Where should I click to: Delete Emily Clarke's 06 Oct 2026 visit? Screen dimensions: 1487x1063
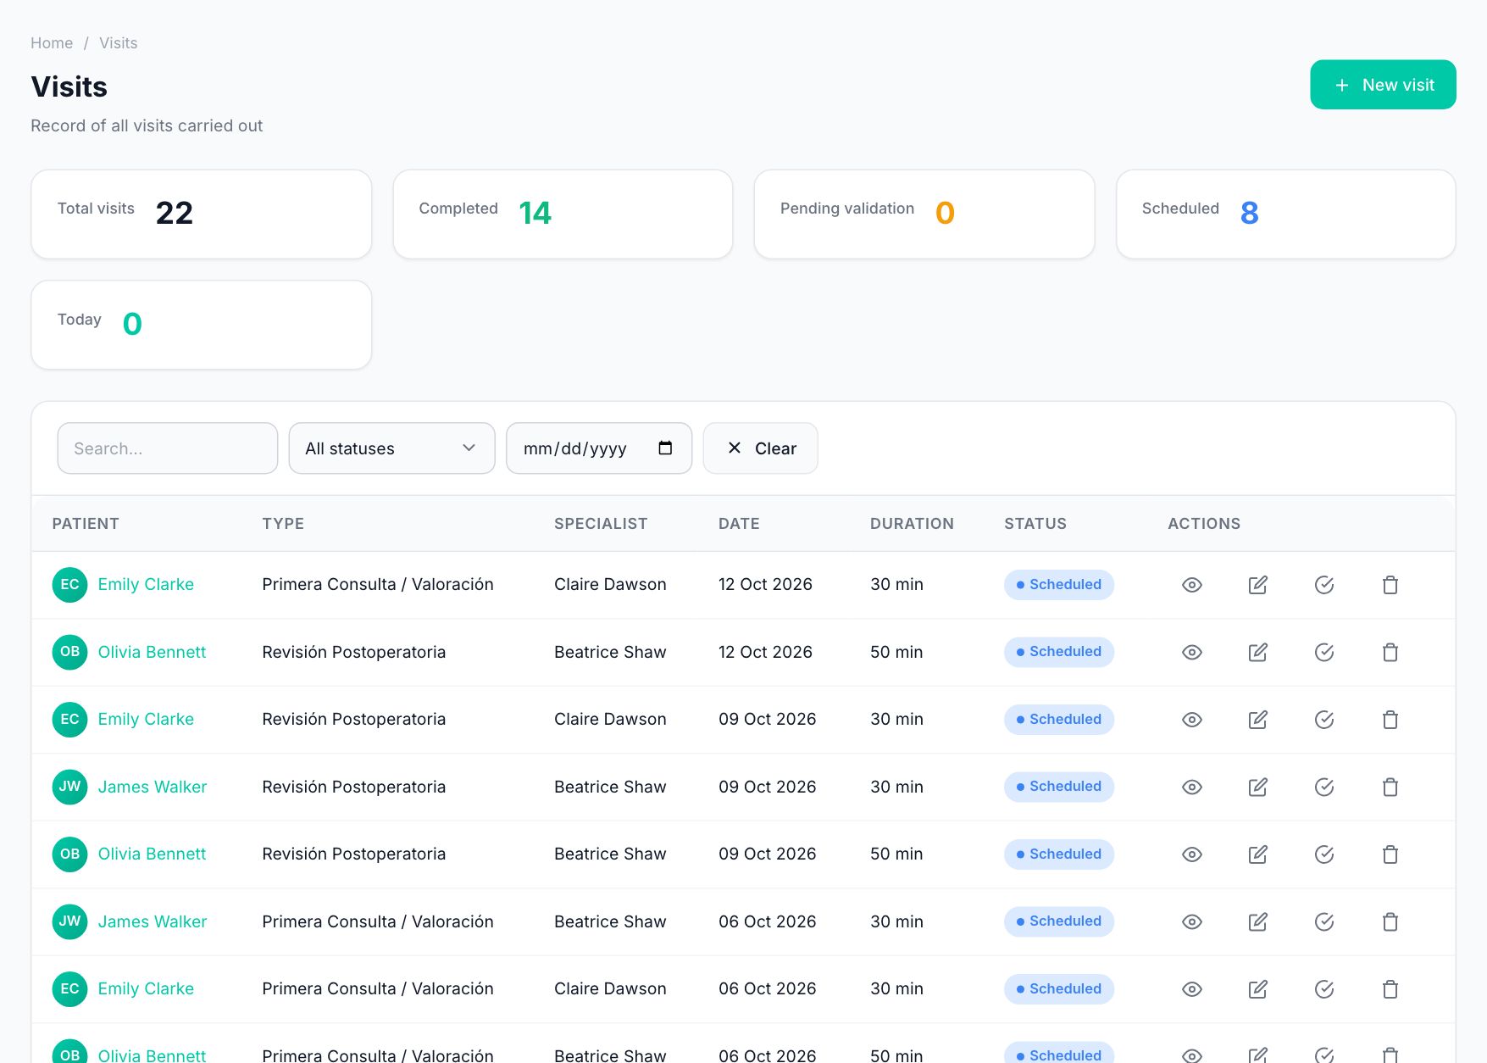click(x=1390, y=989)
